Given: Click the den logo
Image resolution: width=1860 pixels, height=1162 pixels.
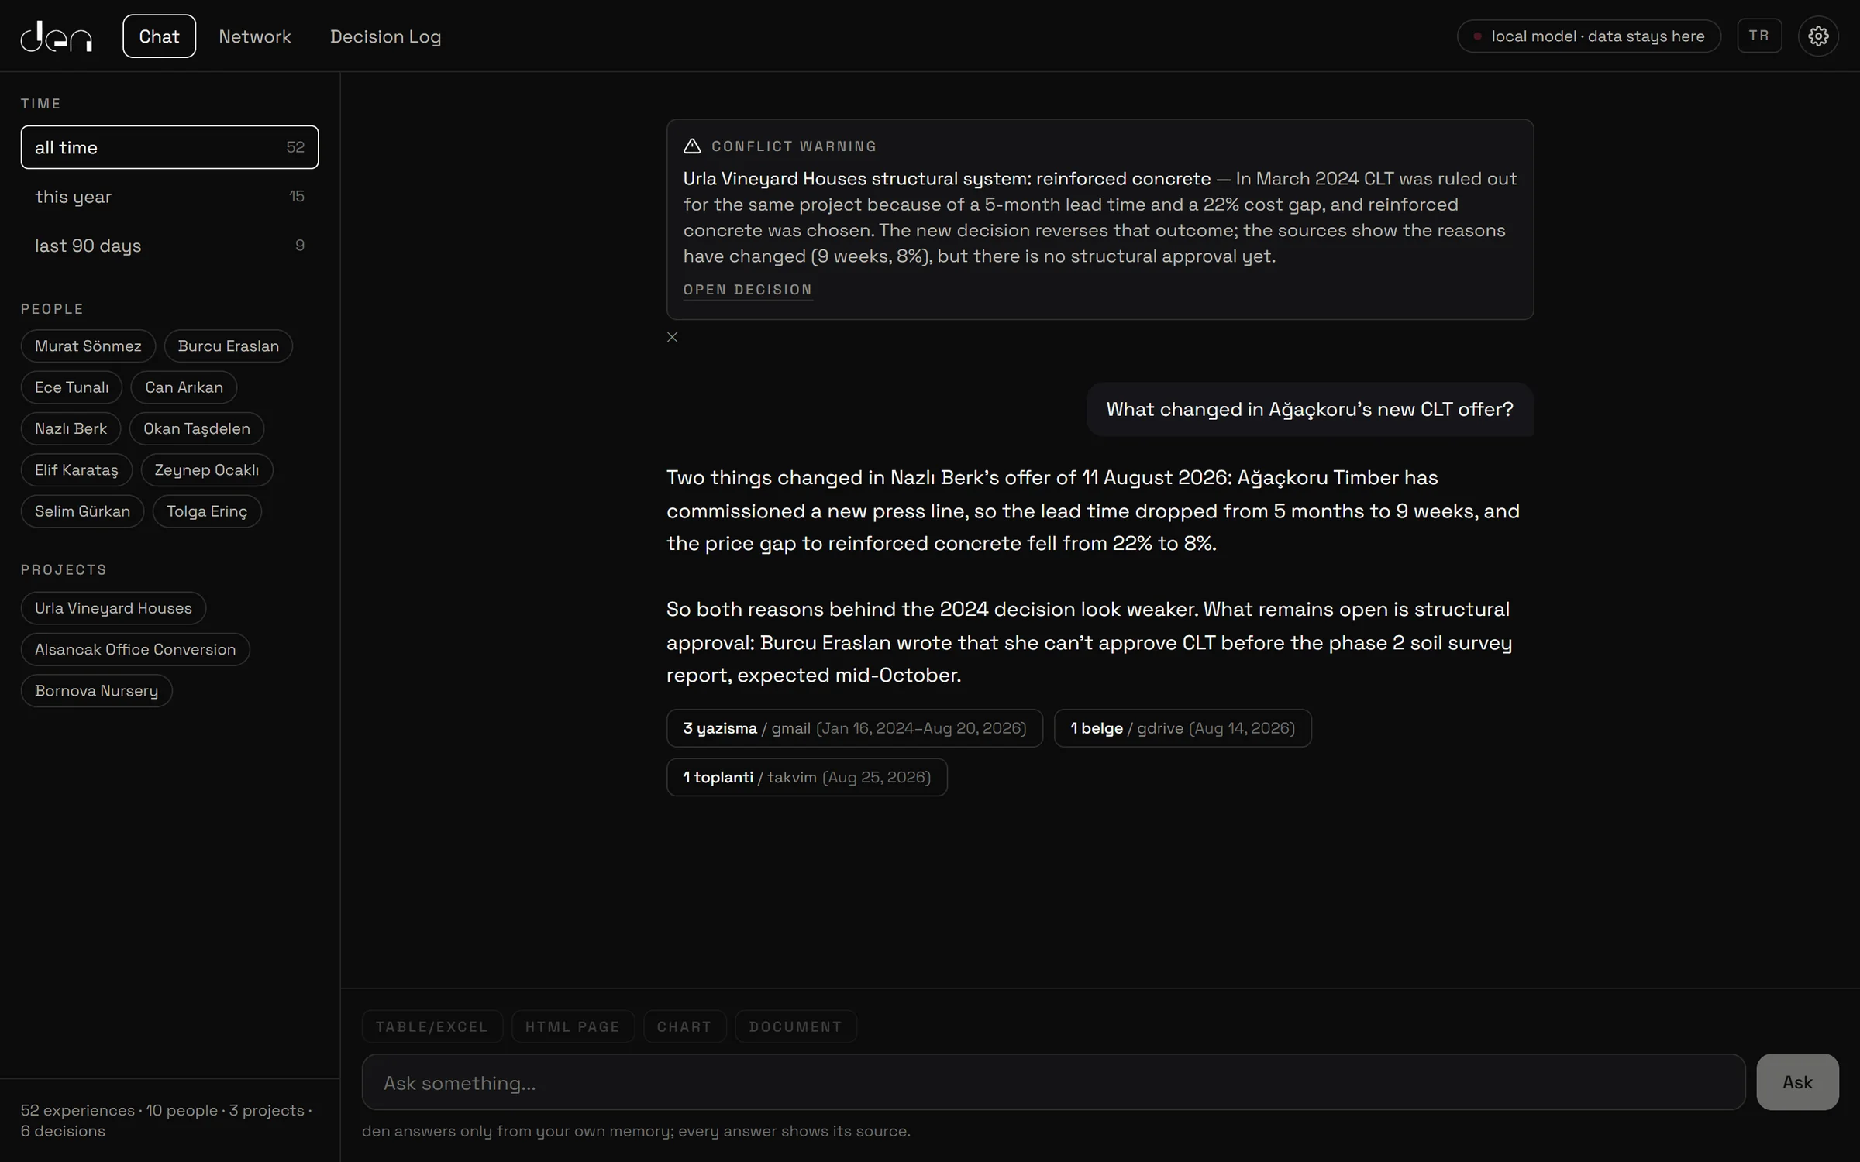Looking at the screenshot, I should (x=56, y=36).
